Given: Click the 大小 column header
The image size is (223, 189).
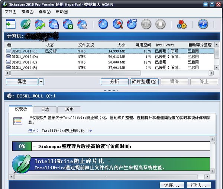Looking at the screenshot, I should [x=121, y=45].
